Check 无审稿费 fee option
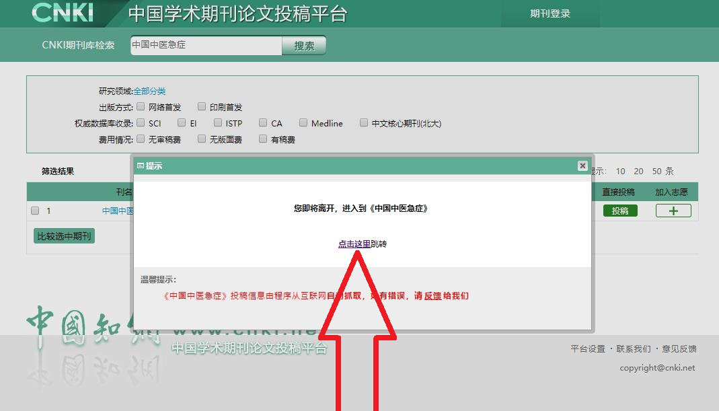 141,139
